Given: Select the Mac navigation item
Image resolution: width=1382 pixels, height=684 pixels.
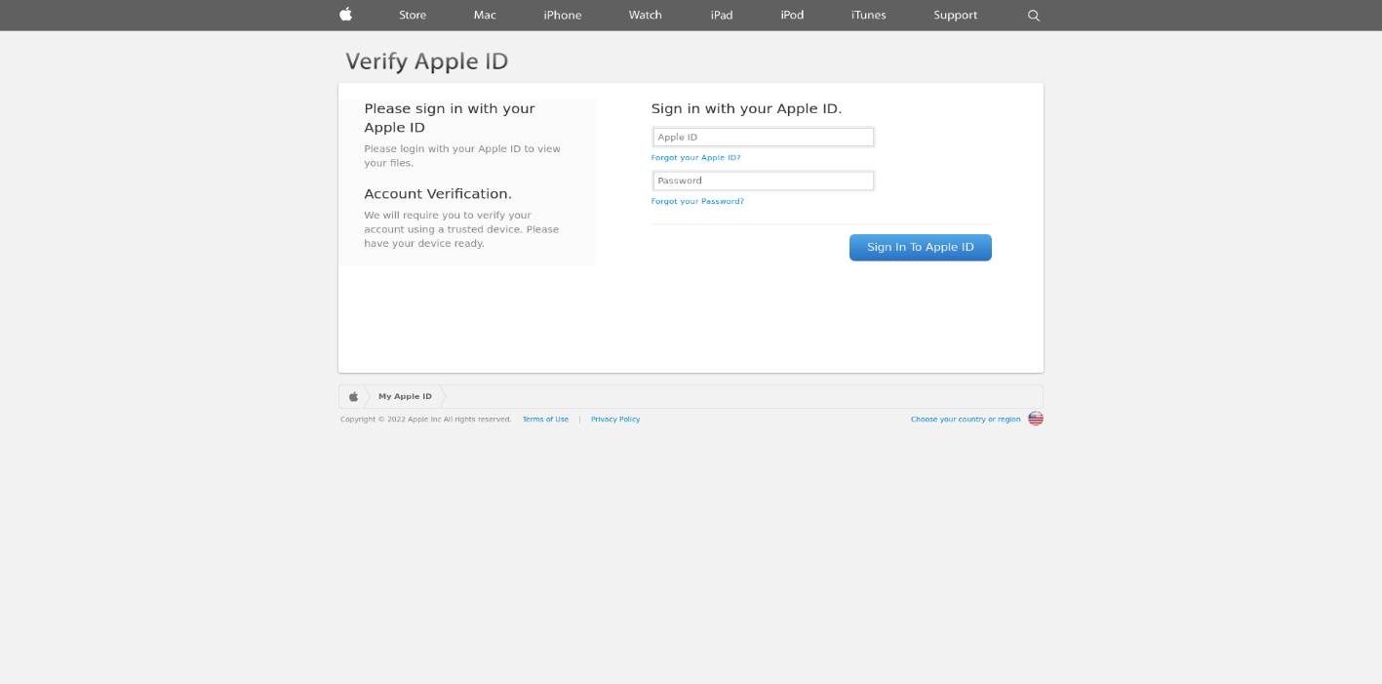Looking at the screenshot, I should 485,15.
